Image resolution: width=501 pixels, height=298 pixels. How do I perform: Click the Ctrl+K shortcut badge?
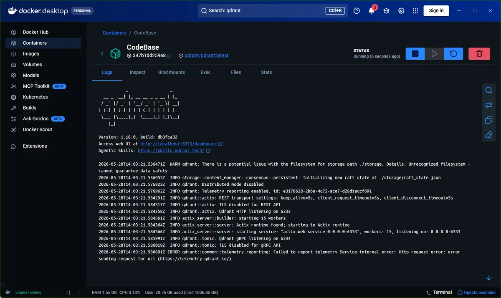[x=335, y=11]
